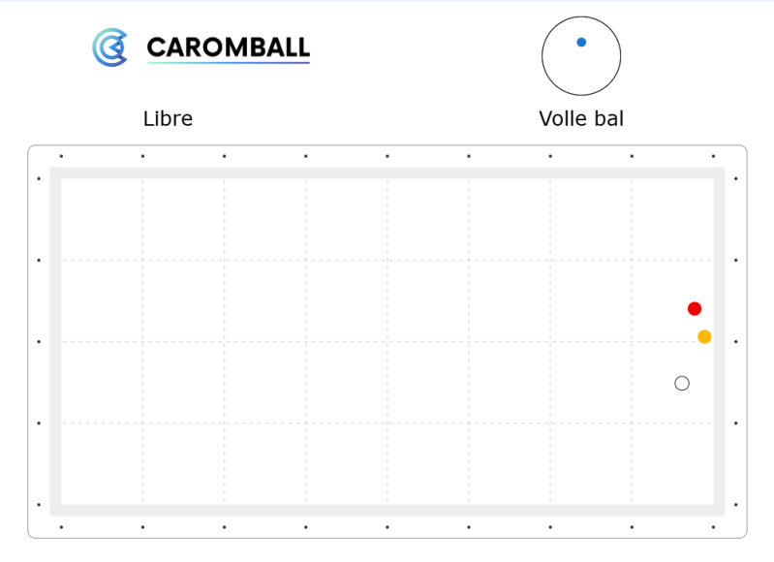774x562 pixels.
Task: Click the left short cushion of the table
Action: click(x=55, y=341)
